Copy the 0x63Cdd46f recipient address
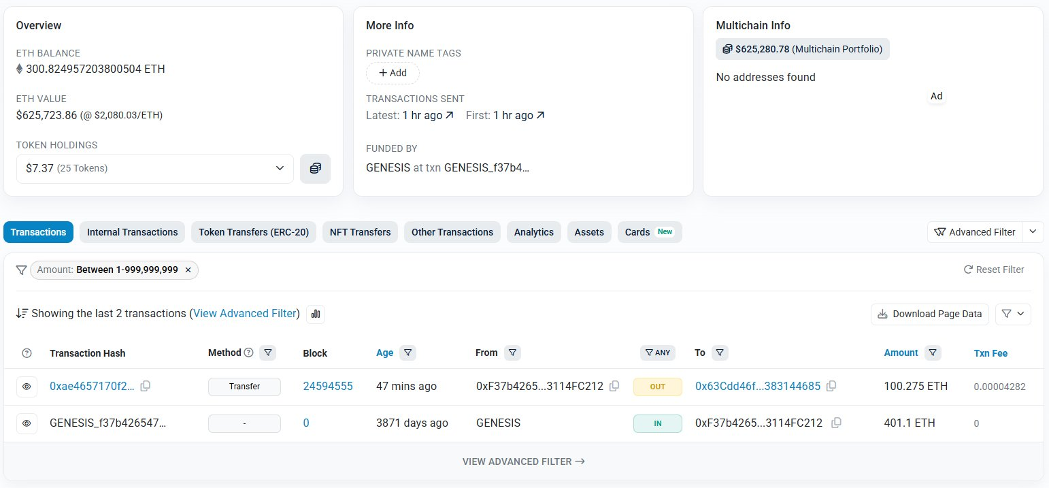This screenshot has height=488, width=1049. (x=831, y=386)
